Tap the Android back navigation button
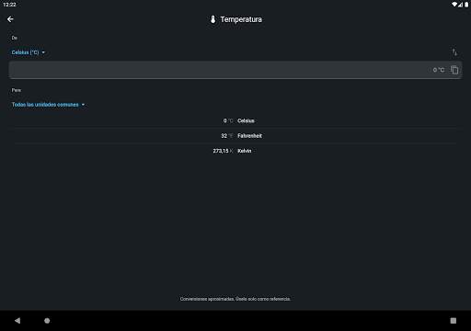The width and height of the screenshot is (471, 331). click(17, 321)
